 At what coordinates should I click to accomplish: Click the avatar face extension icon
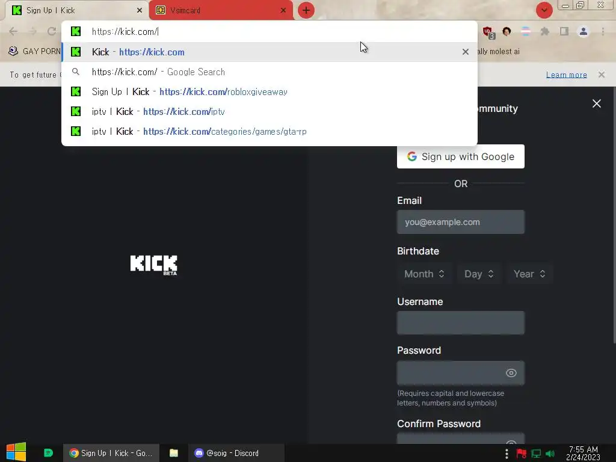(507, 31)
